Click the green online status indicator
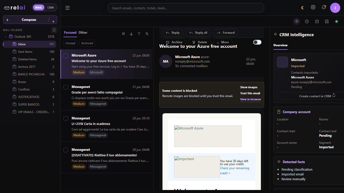The image size is (344, 193). (336, 21)
